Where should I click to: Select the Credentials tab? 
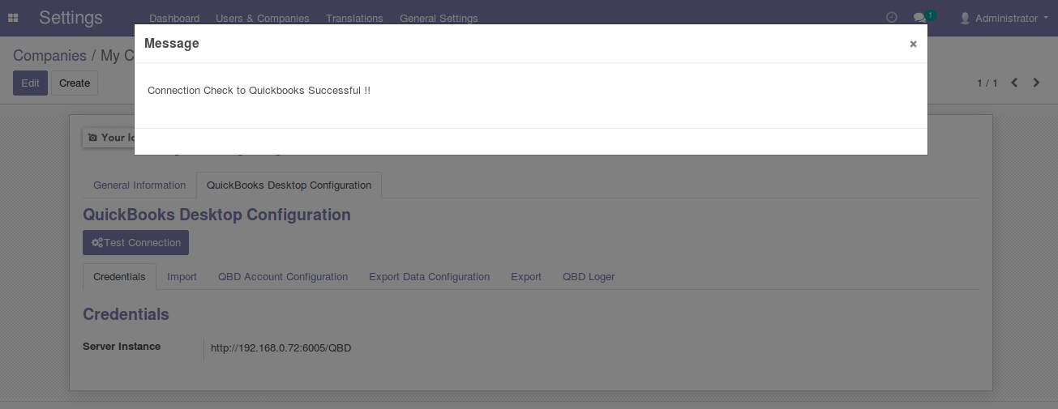119,276
